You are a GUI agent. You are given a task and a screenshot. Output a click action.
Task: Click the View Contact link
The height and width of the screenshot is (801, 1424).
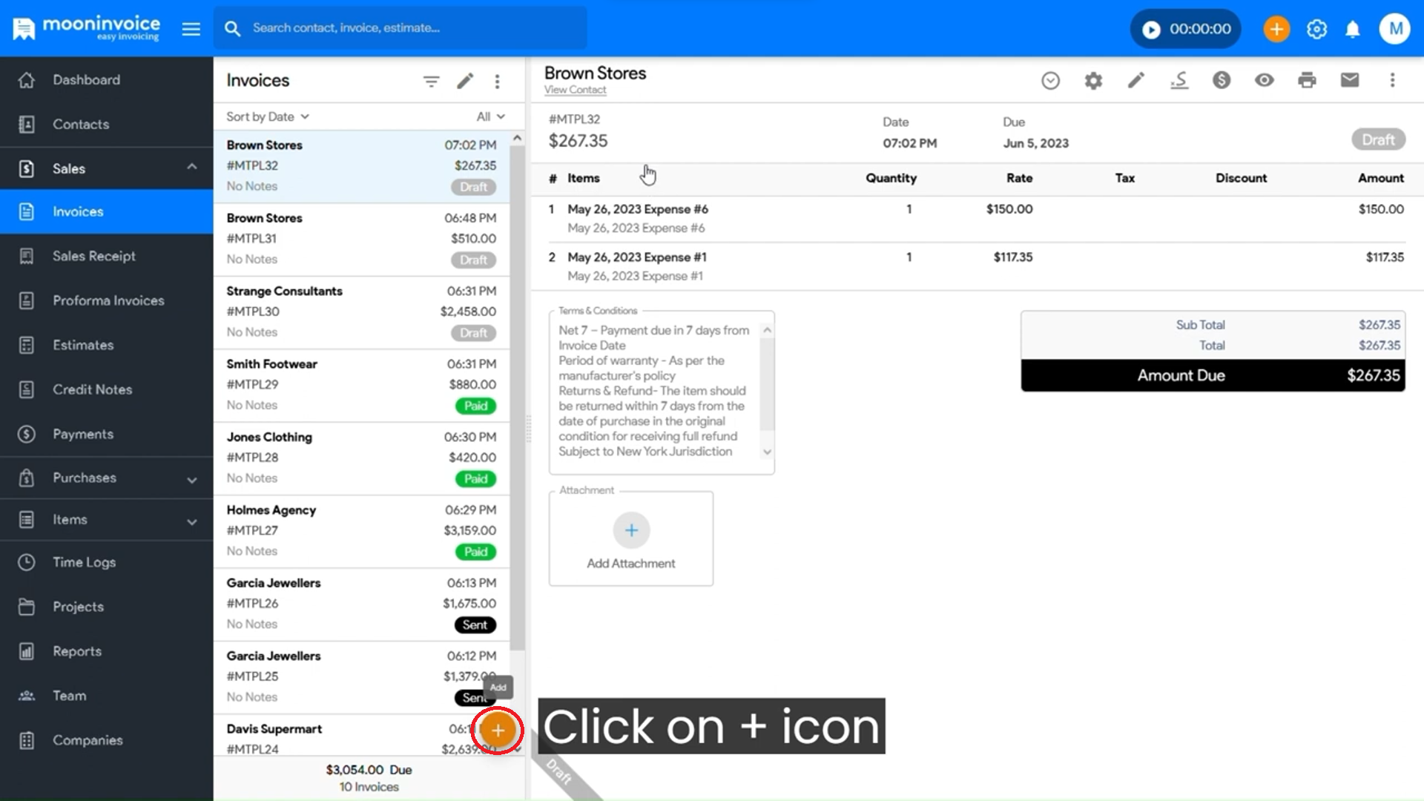(x=575, y=90)
